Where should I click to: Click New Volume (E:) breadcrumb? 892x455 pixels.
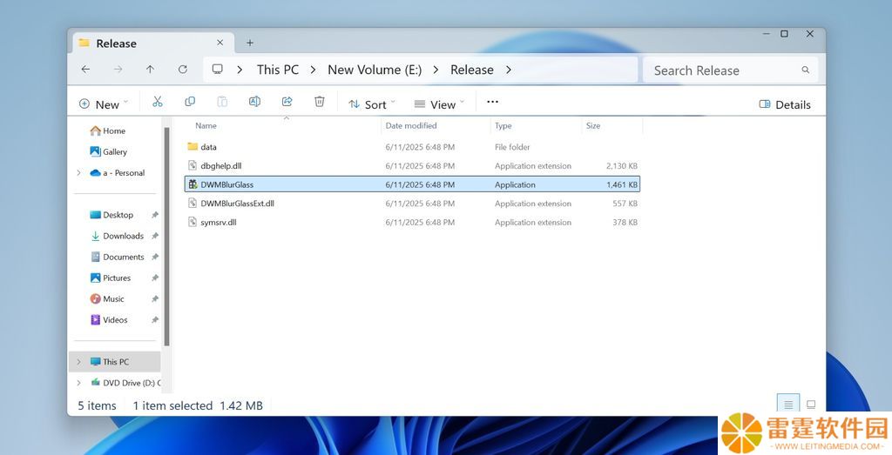pos(375,70)
